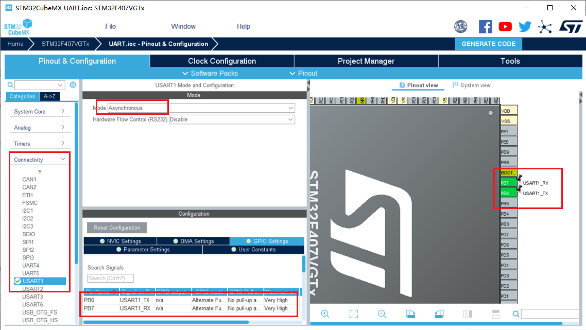Open the Window menu
The image size is (586, 330).
(183, 27)
